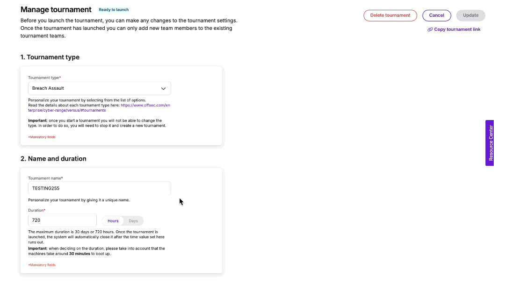This screenshot has width=505, height=284.
Task: Open the Resource Center side panel
Action: [x=490, y=143]
